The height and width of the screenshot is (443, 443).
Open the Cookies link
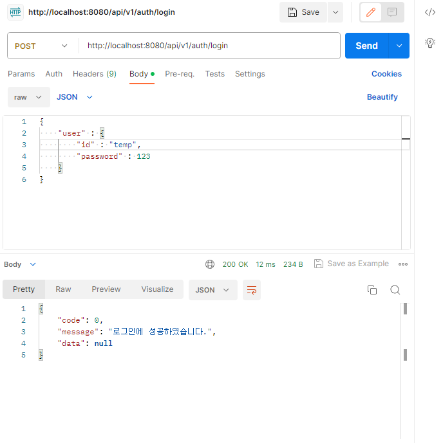(386, 74)
